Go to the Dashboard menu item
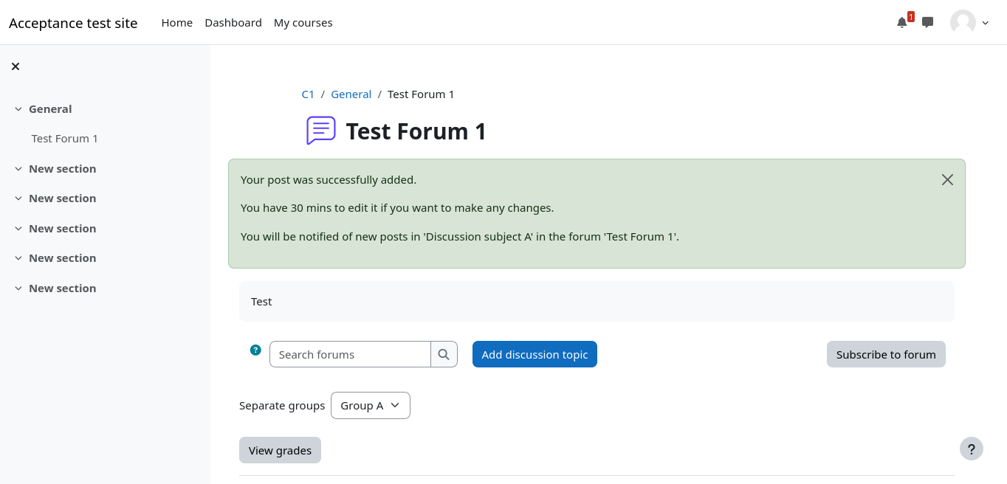1007x484 pixels. pyautogui.click(x=233, y=23)
